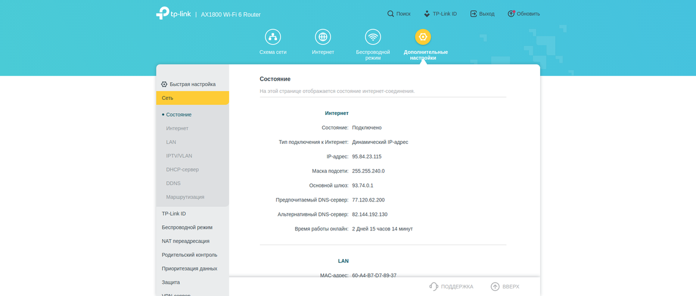Switch to Схема сети tab

tap(273, 52)
